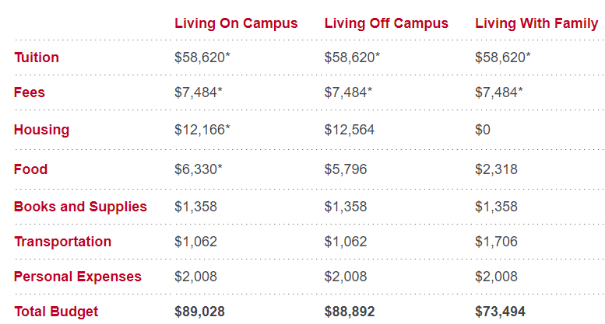This screenshot has height=324, width=605.
Task: Click the $89,028 on-campus total
Action: coord(199,312)
